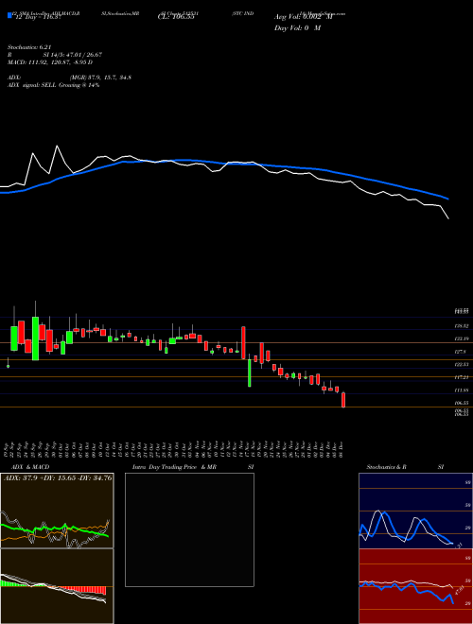
Task: Click the green ADX line in ADX panel
Action: pos(56,529)
